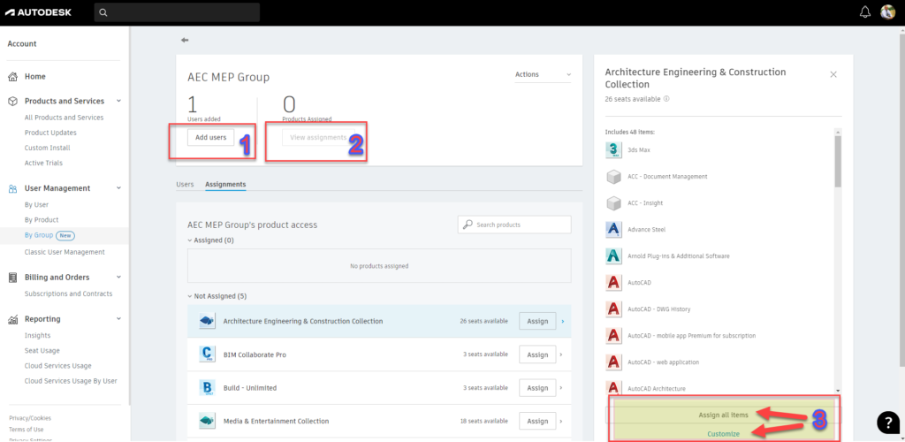This screenshot has height=442, width=905.
Task: Go back with the left arrow
Action: [185, 40]
